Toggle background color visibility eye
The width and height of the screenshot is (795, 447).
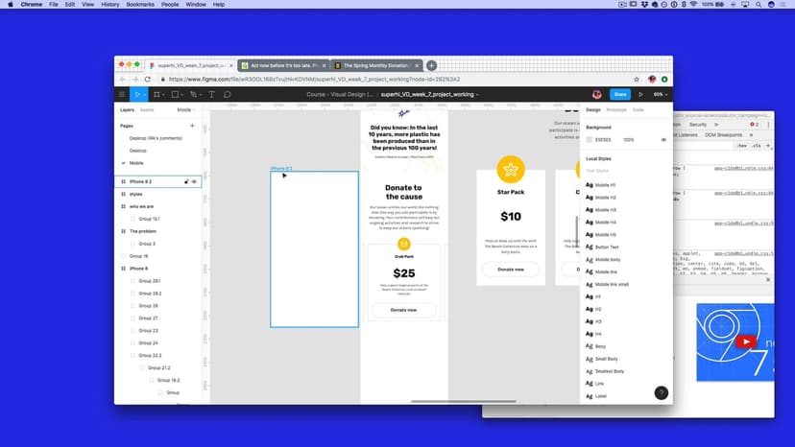point(663,139)
